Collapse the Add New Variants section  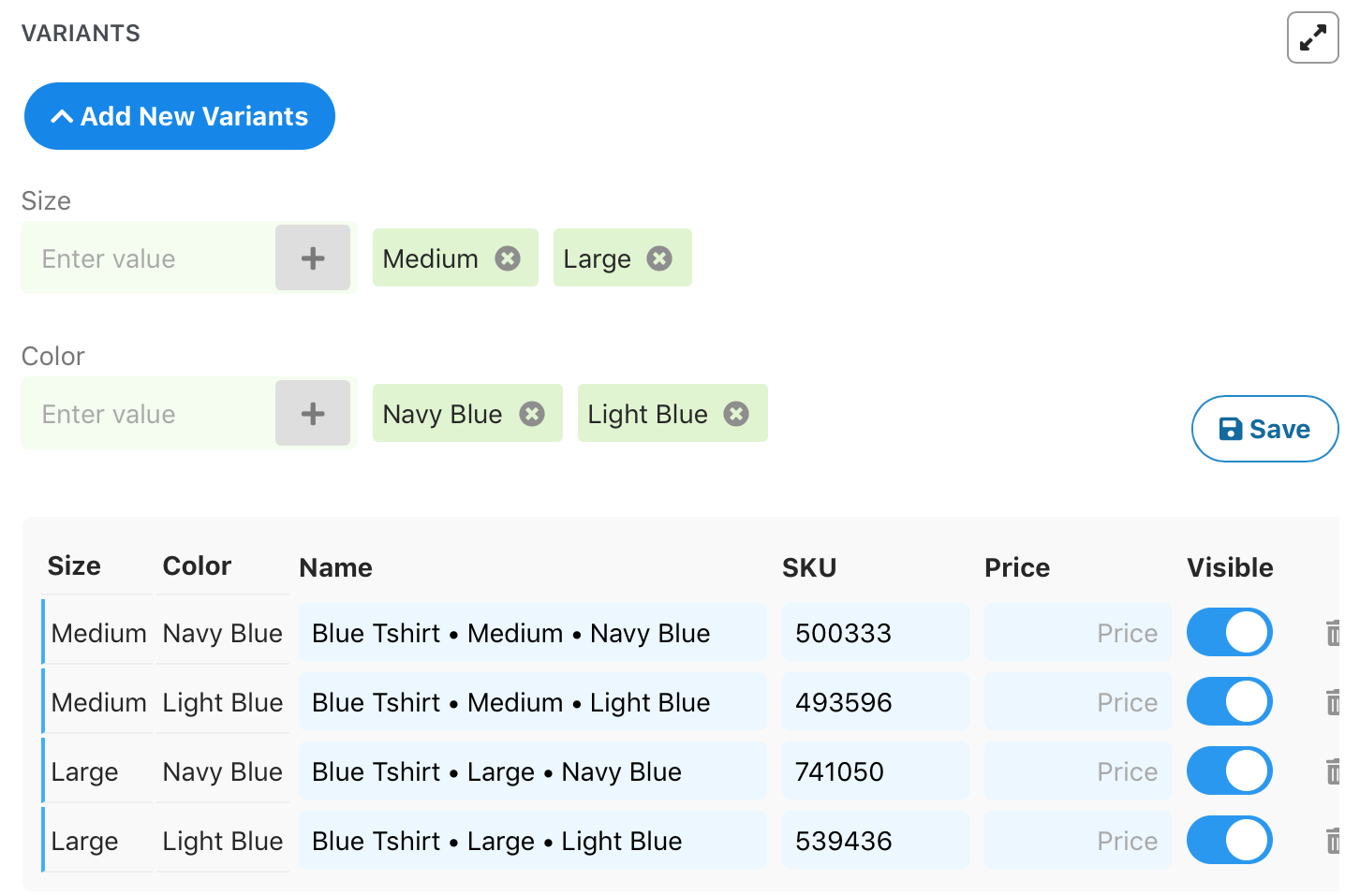coord(180,116)
